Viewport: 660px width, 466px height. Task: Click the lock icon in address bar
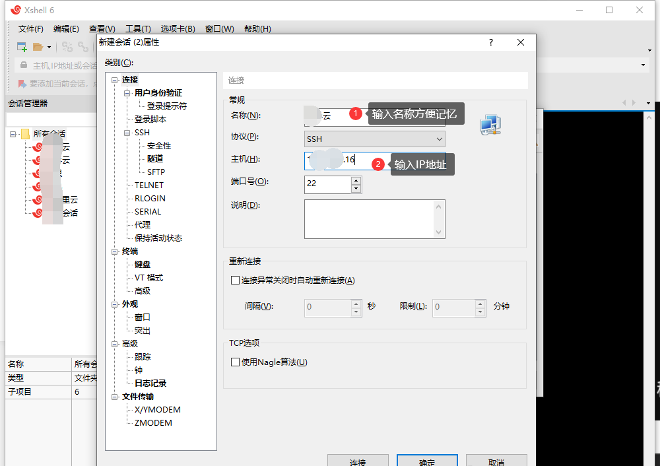pyautogui.click(x=24, y=65)
